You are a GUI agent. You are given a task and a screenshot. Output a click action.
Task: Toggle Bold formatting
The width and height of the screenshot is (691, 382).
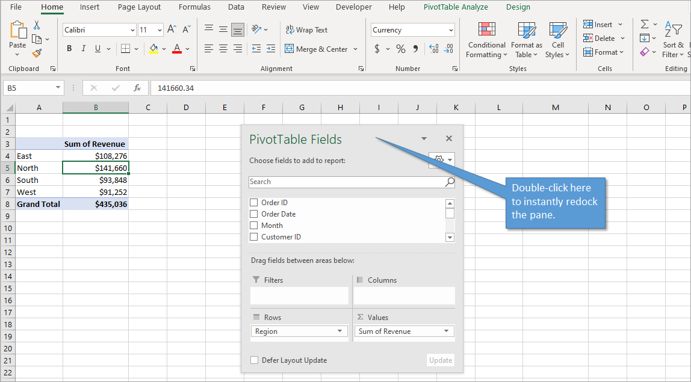[69, 49]
